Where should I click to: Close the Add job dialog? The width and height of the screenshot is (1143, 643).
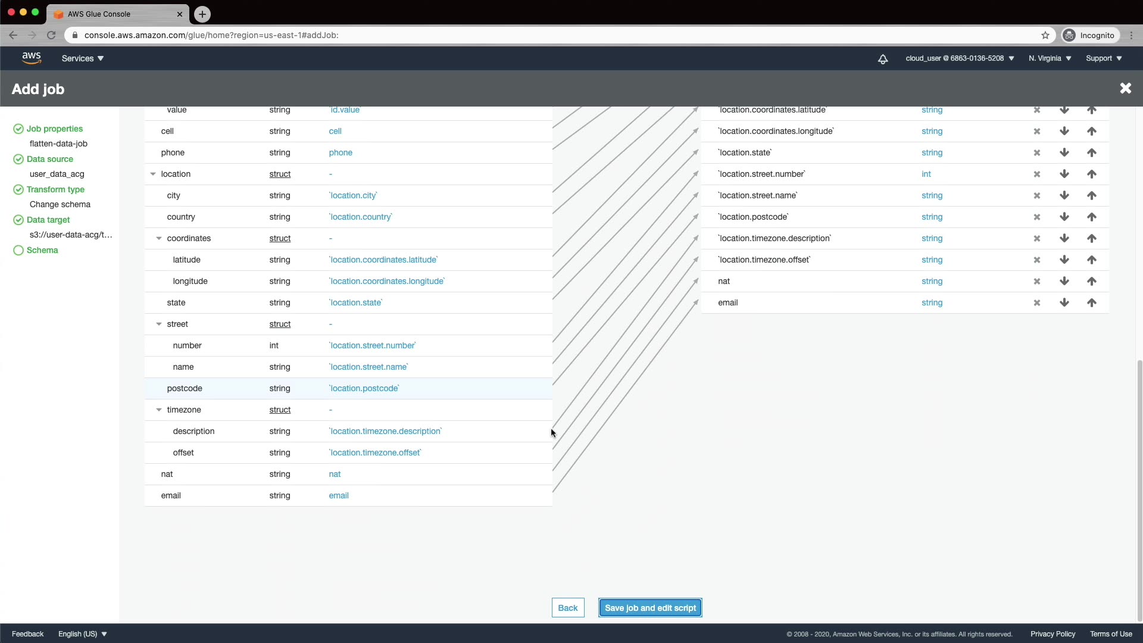[1125, 88]
